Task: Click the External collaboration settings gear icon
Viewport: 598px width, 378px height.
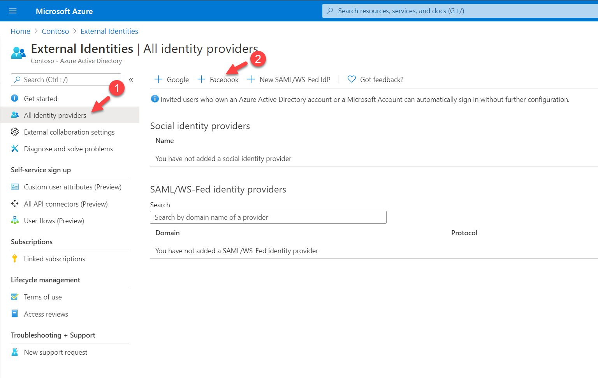Action: [15, 132]
